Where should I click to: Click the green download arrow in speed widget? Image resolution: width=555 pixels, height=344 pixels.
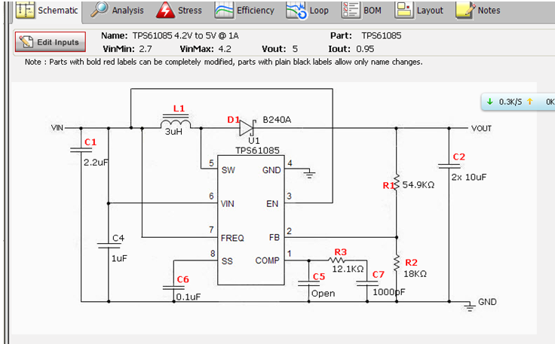(x=490, y=102)
